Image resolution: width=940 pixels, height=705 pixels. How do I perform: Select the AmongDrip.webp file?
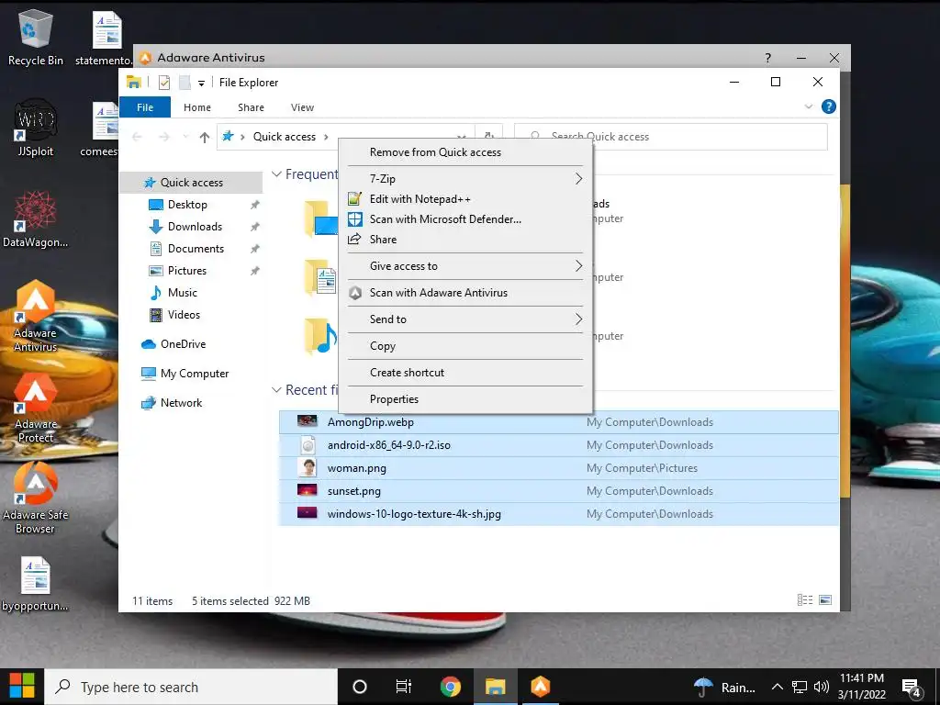coord(559,422)
